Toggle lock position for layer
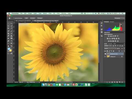Screen dimensions: 132x99 (111, 51)
